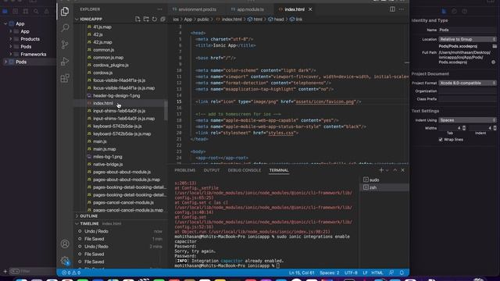Viewport: 500px width, 281px height.
Task: Open the Explorer view in activity bar
Action: [x=65, y=12]
